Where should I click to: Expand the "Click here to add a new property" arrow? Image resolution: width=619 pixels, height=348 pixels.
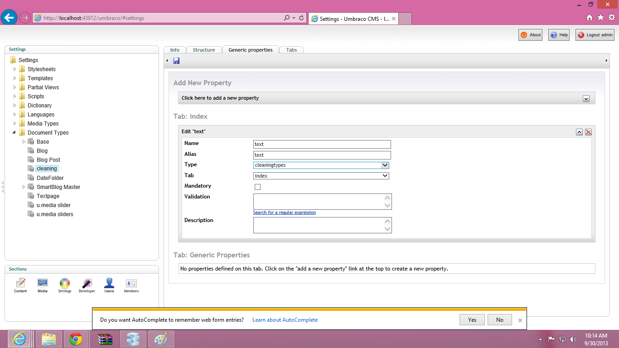point(586,98)
